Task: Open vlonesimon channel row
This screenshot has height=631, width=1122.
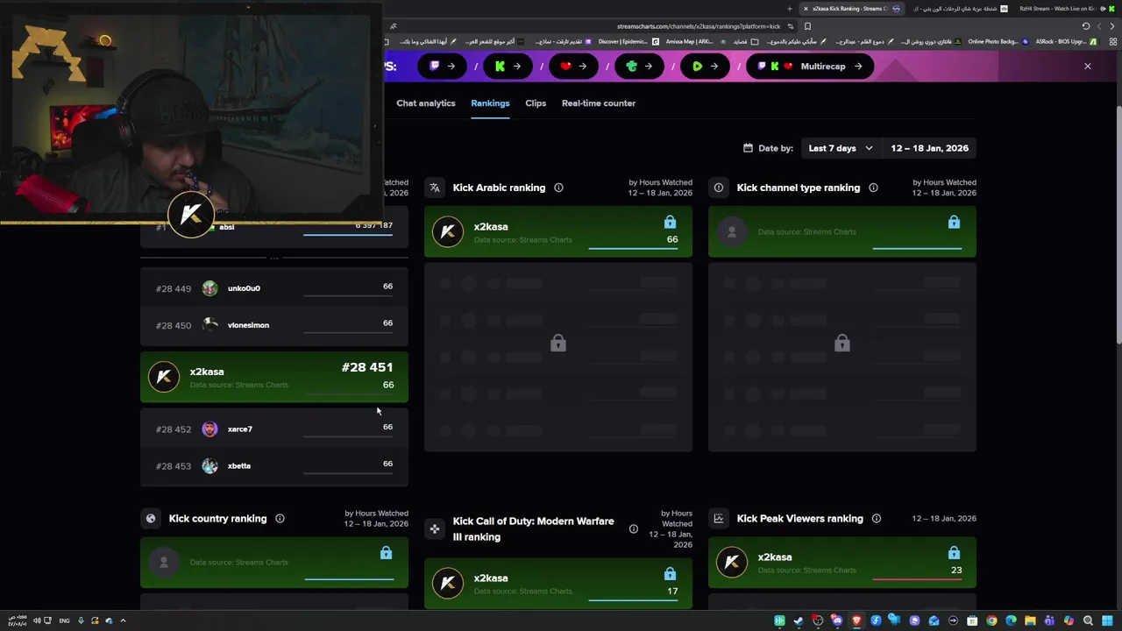Action: click(x=274, y=325)
